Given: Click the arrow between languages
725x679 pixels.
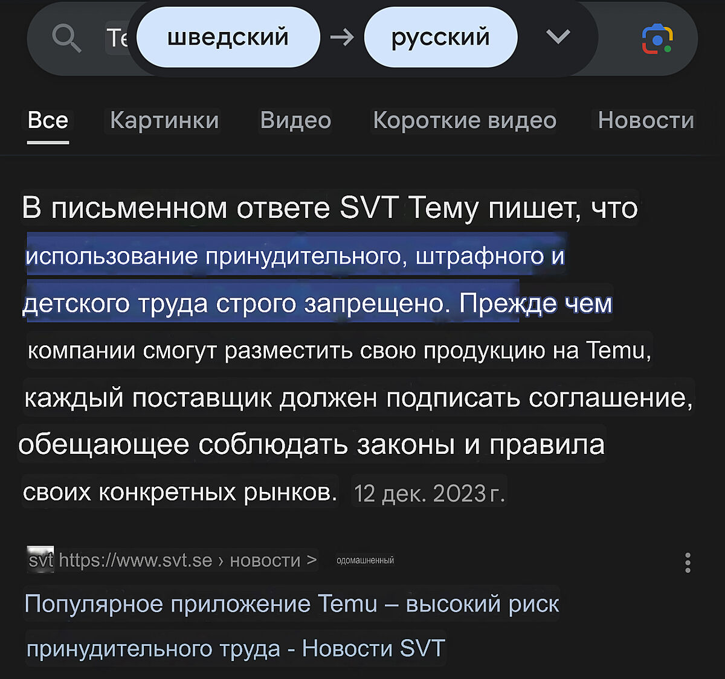Looking at the screenshot, I should [x=342, y=37].
